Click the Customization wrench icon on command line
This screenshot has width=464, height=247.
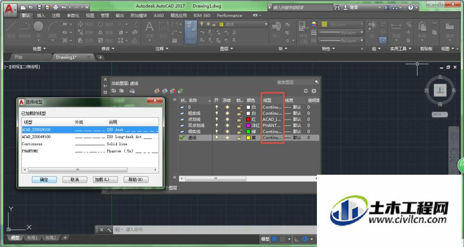coord(109,229)
